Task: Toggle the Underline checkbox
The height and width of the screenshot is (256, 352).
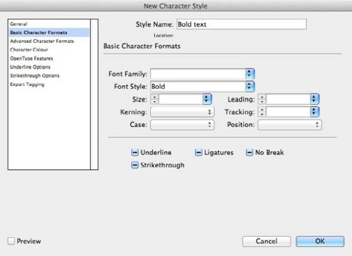Action: (x=135, y=153)
